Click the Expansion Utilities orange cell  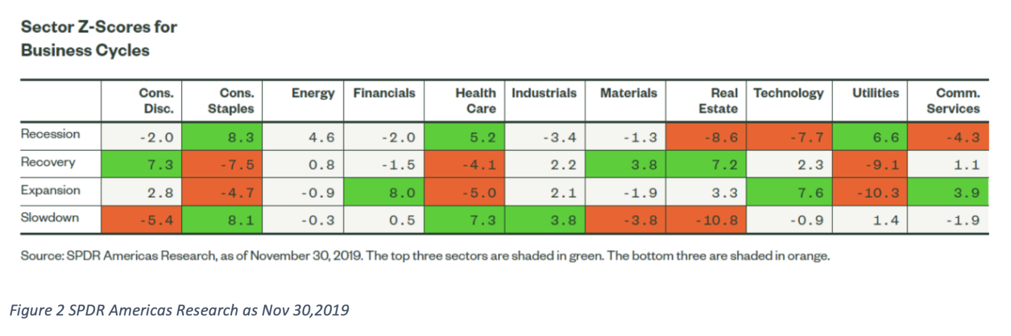point(870,192)
